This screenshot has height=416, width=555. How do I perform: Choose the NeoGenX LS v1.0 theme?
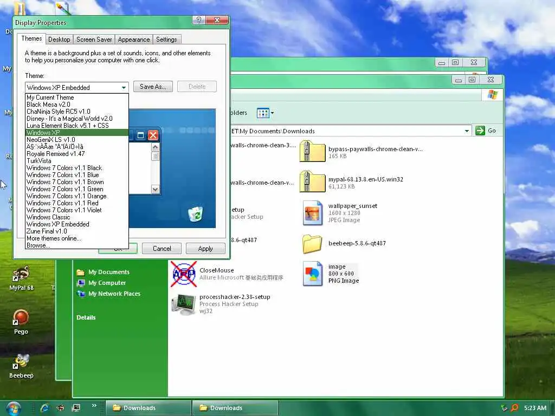click(77, 140)
